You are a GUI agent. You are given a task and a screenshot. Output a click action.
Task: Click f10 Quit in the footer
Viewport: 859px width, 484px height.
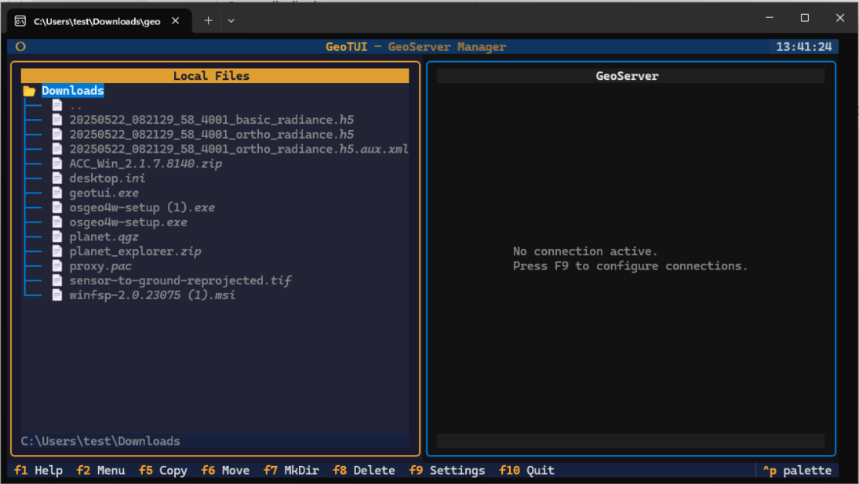[x=527, y=471]
